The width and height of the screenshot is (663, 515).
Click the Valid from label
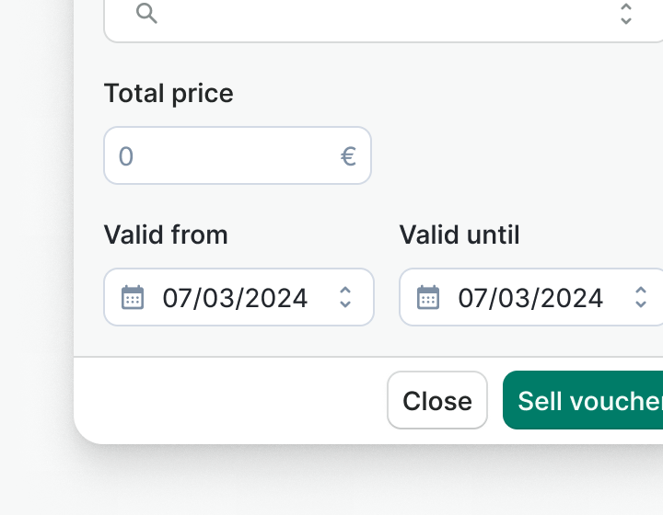[x=166, y=235]
